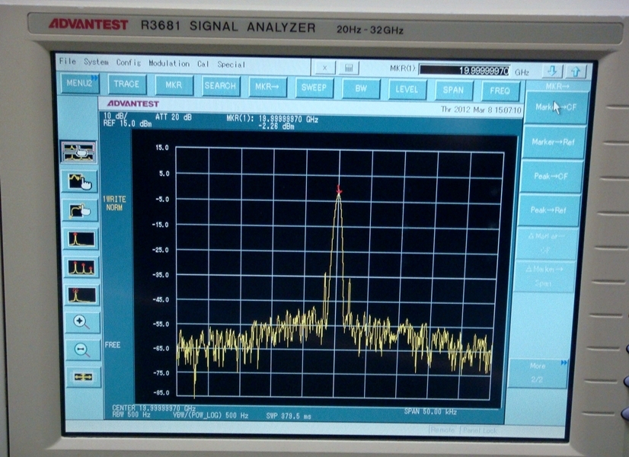Open the BW function menu

point(361,88)
